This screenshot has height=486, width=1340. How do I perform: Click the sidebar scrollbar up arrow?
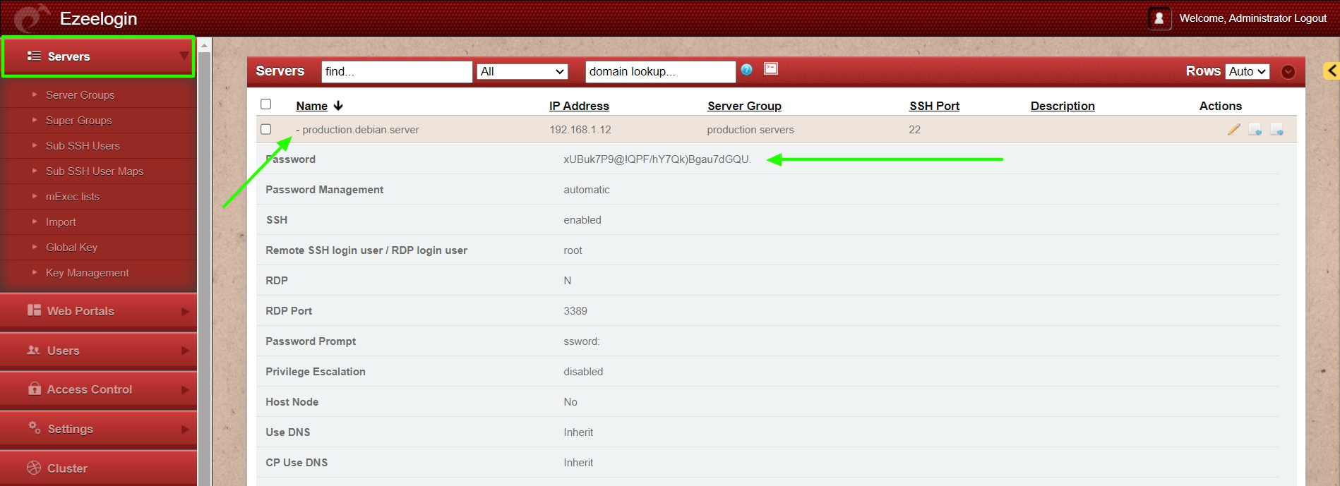205,45
